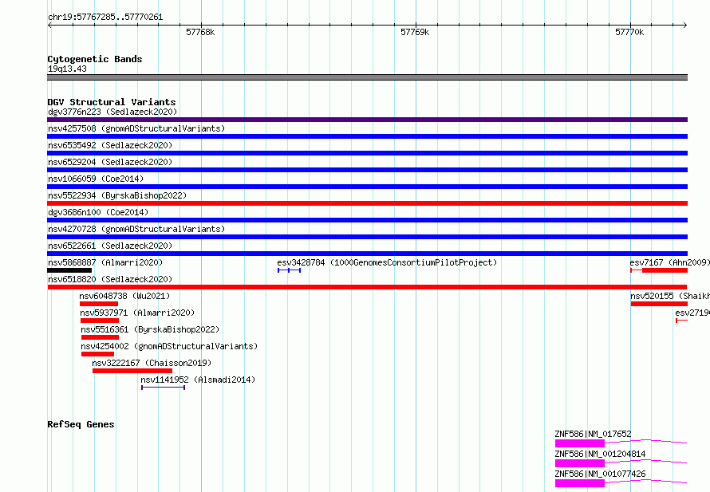Click the 19q13.43 cytogenetic band bar
Screen dimensions: 710x492
point(367,77)
